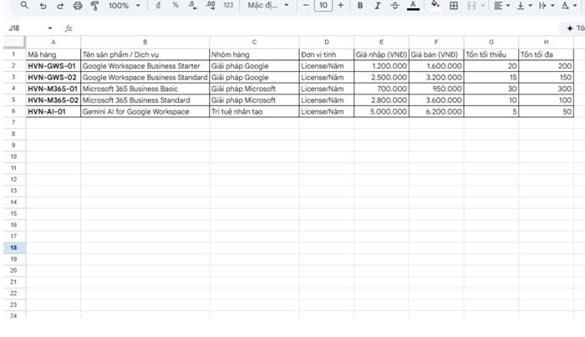Image resolution: width=585 pixels, height=337 pixels.
Task: Click cell Google Workspace Business Starter
Action: (145, 66)
